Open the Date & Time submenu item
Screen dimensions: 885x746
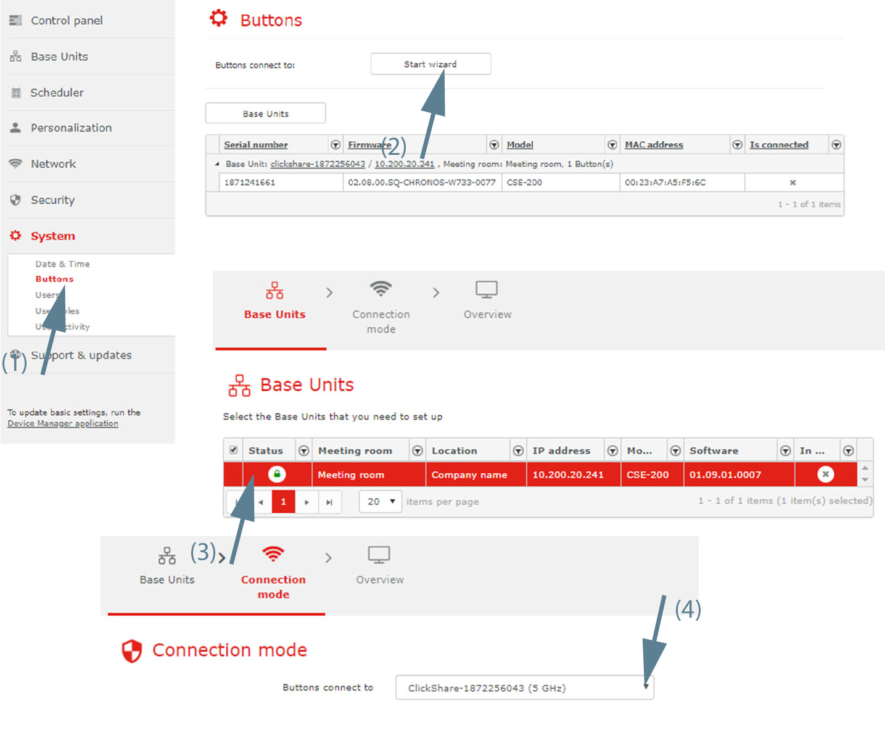62,263
